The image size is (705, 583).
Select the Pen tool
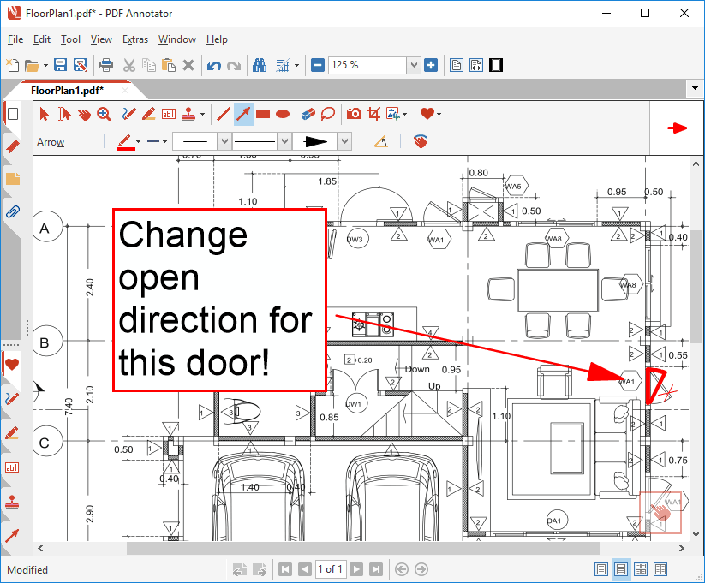[129, 114]
